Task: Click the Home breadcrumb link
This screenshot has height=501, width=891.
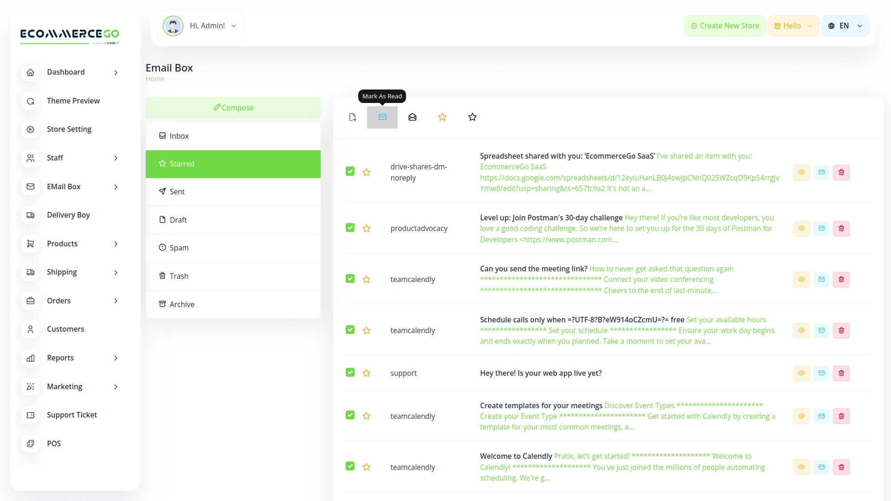Action: pyautogui.click(x=155, y=79)
